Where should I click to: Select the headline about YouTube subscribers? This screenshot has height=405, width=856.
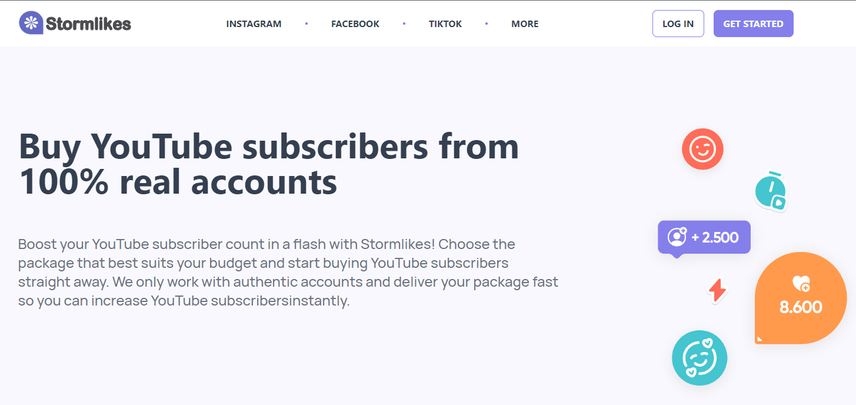[268, 164]
